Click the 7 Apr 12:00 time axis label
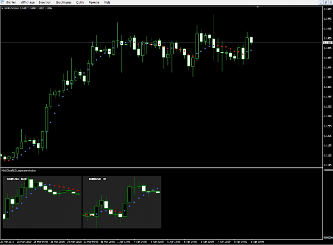 pyautogui.click(x=224, y=242)
